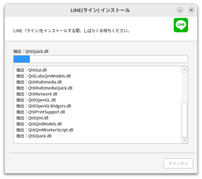The image size is (202, 179).
Task: Minimize the LINE installer window
Action: click(180, 10)
